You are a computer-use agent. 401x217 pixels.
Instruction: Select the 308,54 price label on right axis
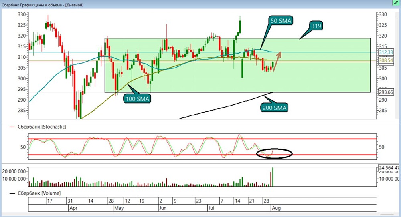[386, 60]
